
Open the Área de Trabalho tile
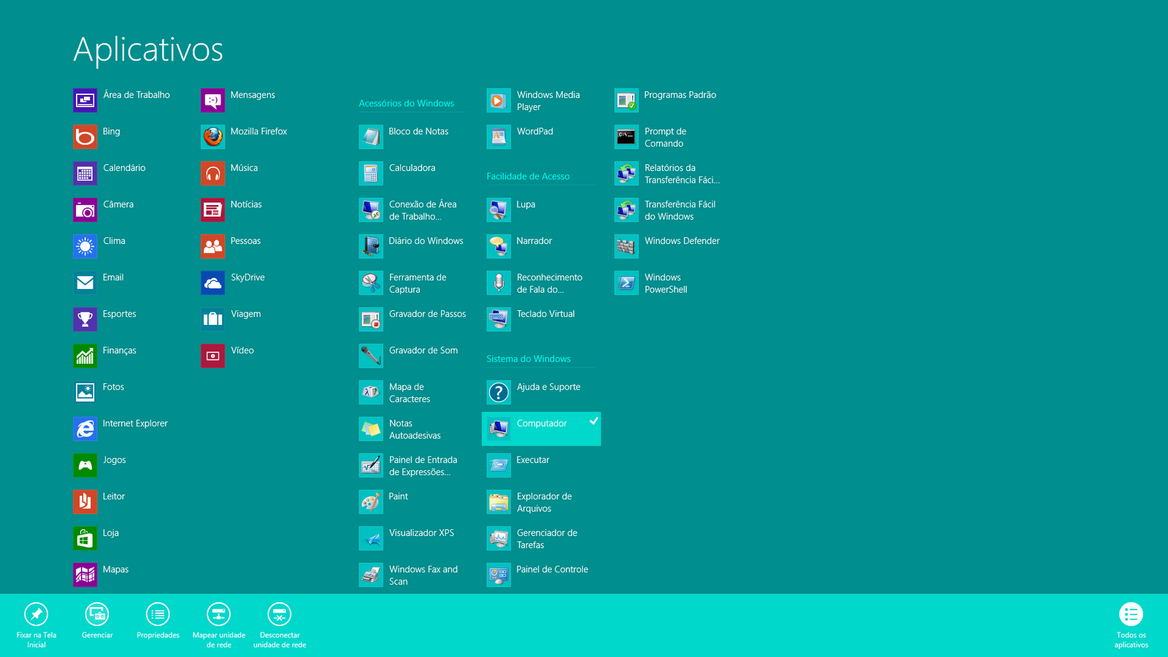coord(122,100)
